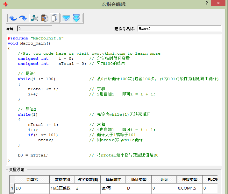Image resolution: width=228 pixels, height=194 pixels.
Task: Close the macro editor window
Action: click(218, 3)
